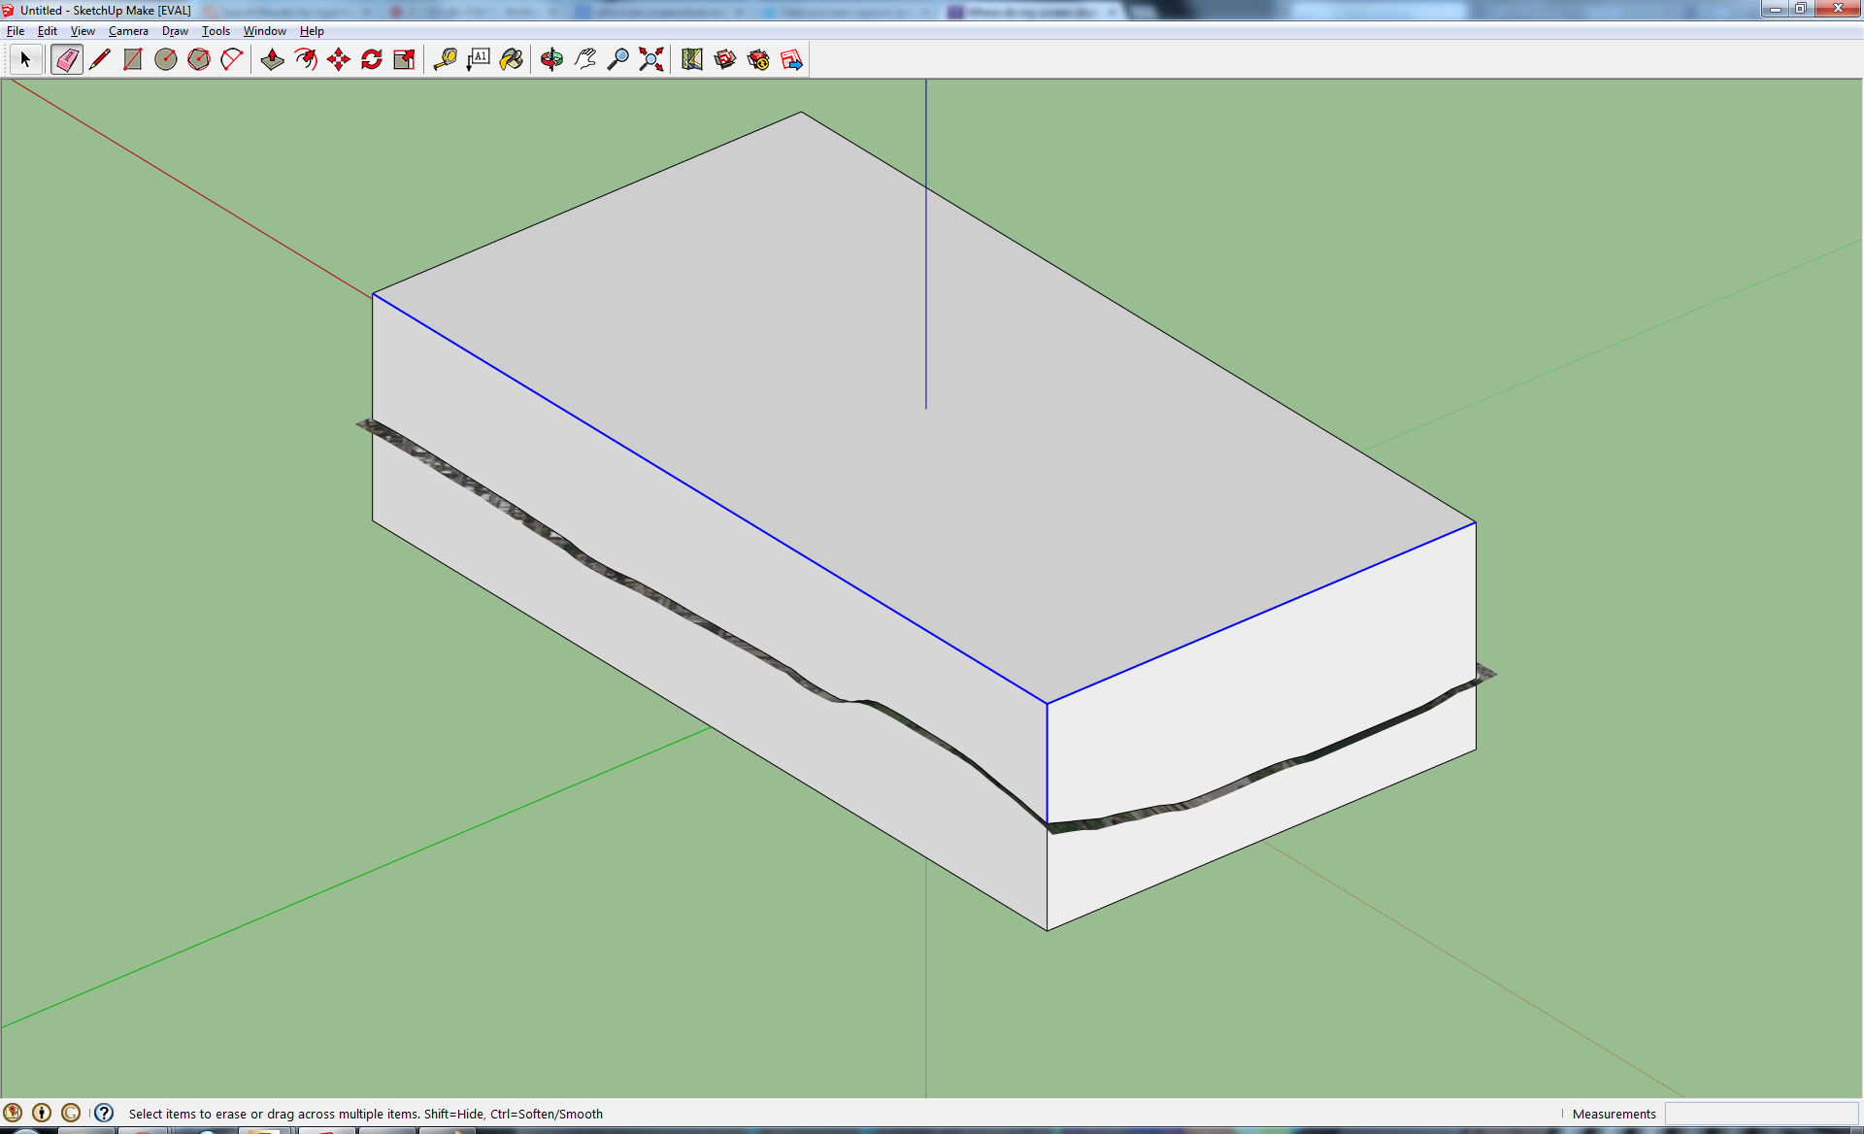Click the credits status bar icon
Screen dimensions: 1864x1134
(42, 1113)
